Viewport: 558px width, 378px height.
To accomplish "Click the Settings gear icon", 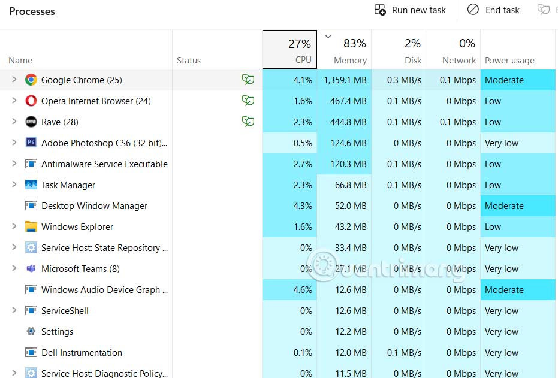I will [x=31, y=331].
